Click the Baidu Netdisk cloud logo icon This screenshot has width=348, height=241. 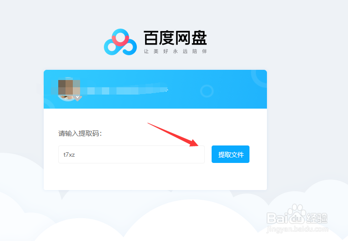120,42
